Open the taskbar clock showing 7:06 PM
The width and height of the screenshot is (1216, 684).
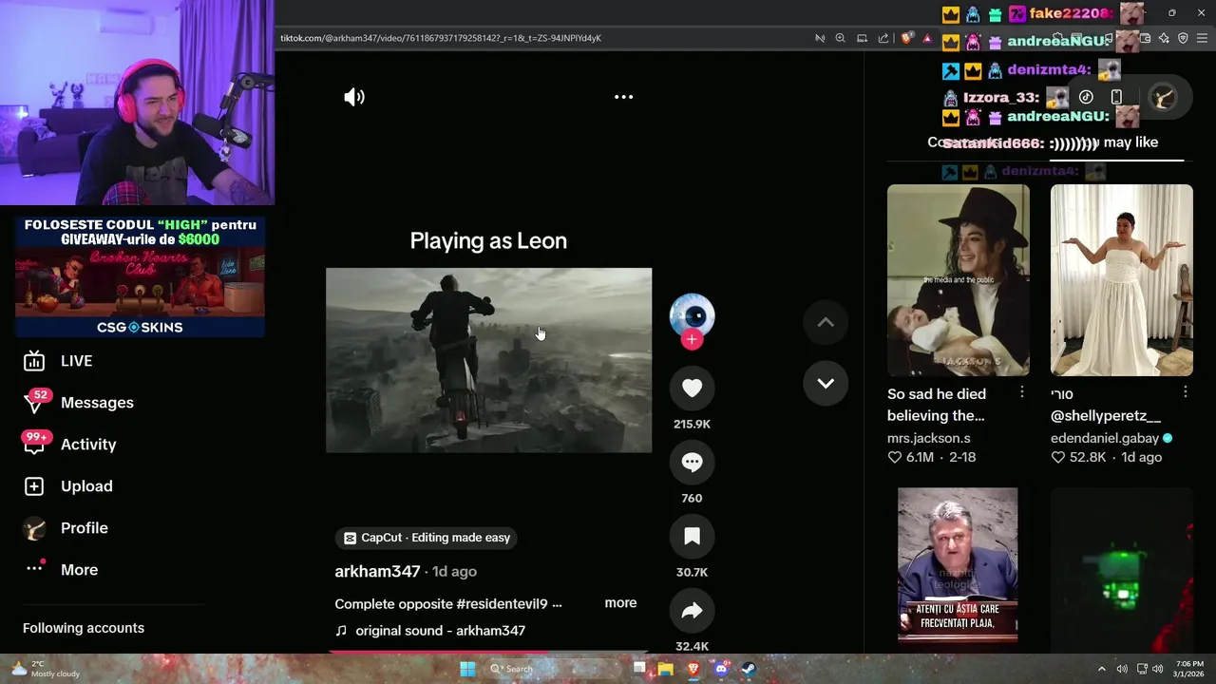click(x=1188, y=669)
